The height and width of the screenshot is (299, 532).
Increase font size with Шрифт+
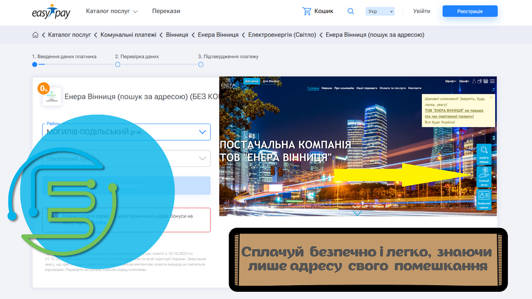[451, 81]
